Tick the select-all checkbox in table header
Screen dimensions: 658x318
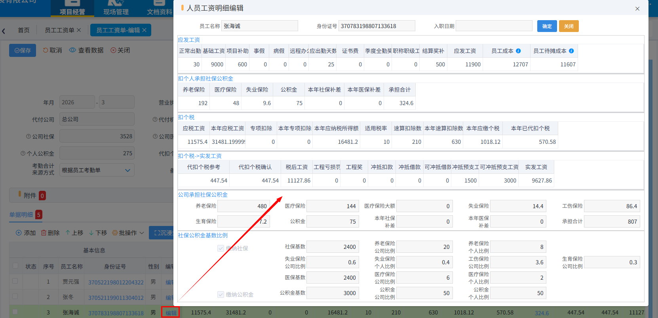tap(15, 266)
